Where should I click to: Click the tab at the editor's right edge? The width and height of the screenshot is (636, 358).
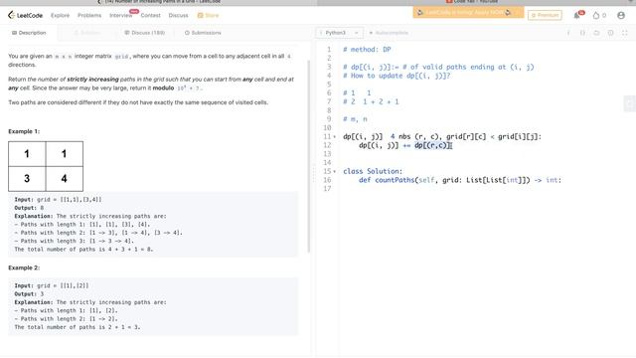(629, 103)
